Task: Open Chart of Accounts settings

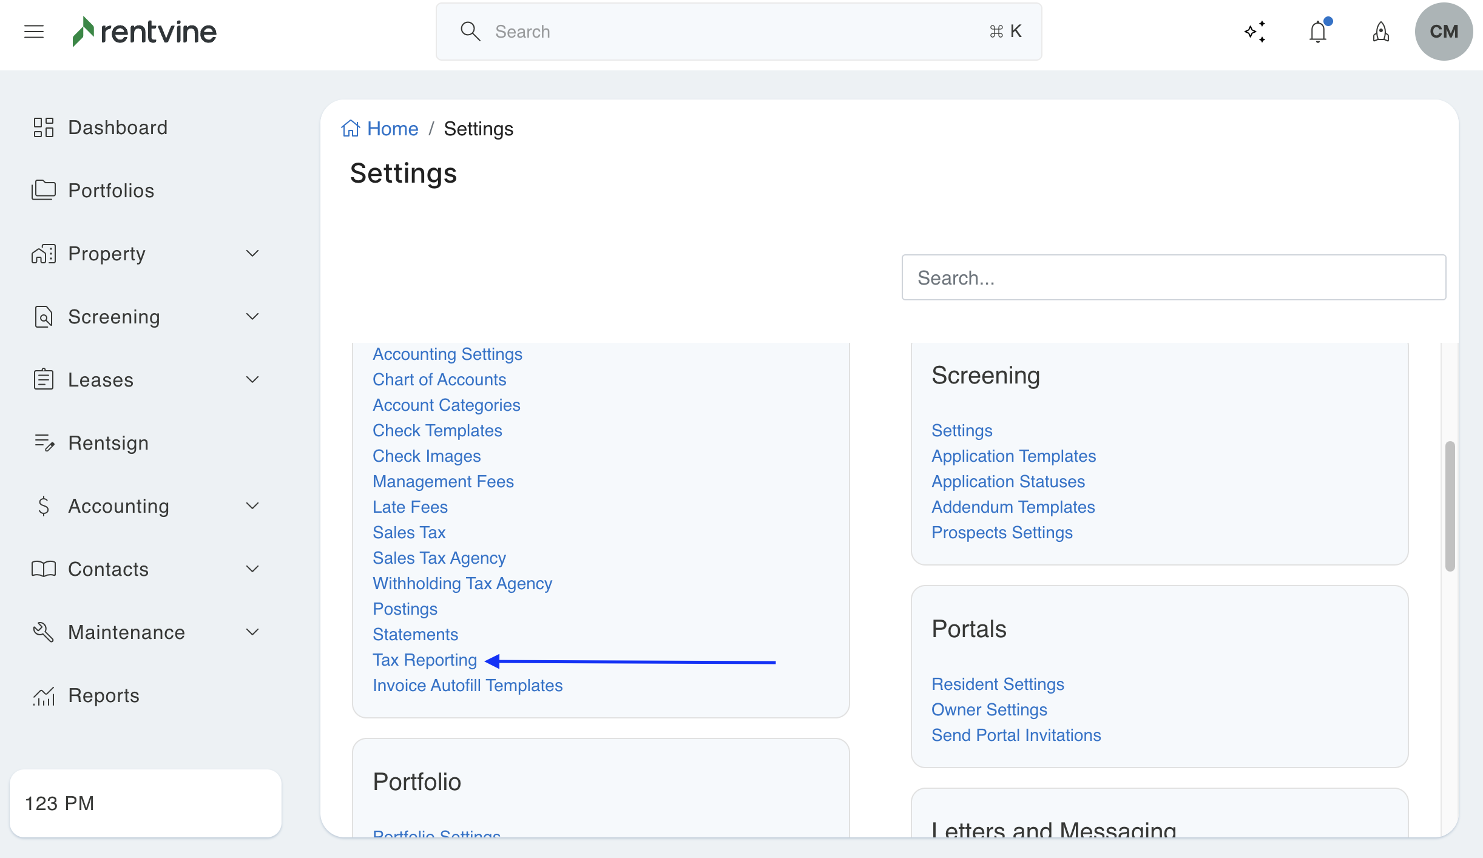Action: coord(439,380)
